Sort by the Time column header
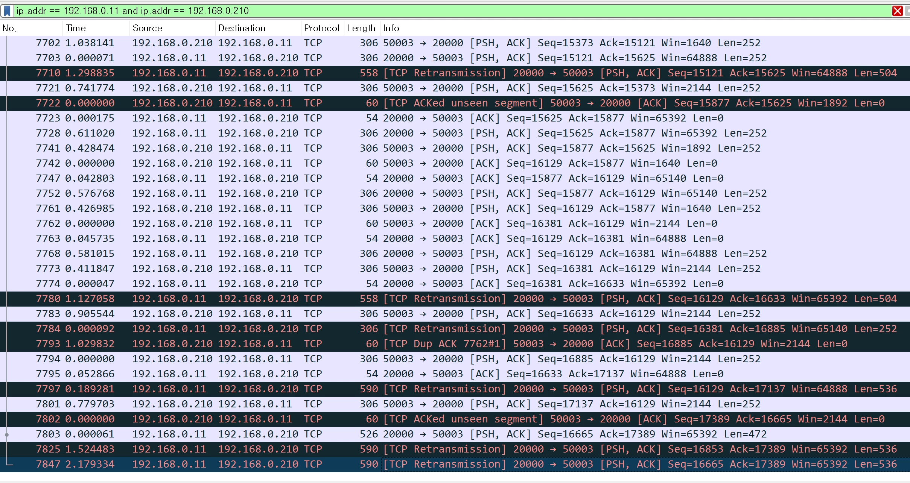 [x=96, y=28]
